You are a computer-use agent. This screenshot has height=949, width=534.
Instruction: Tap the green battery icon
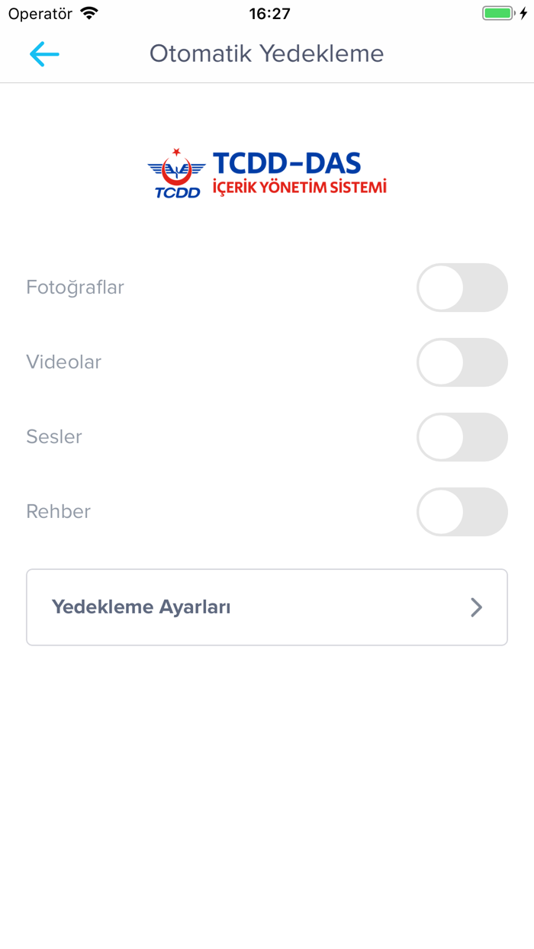[x=498, y=14]
